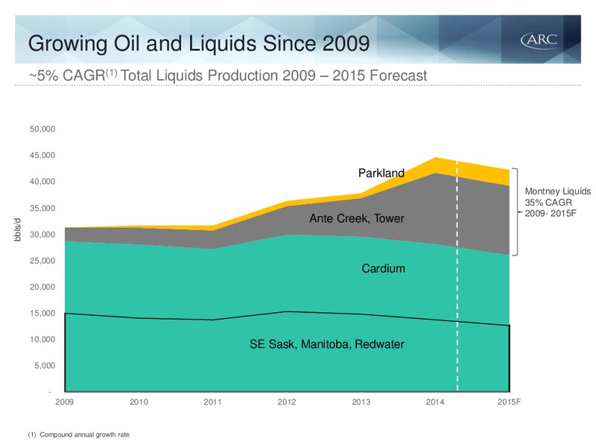Image resolution: width=596 pixels, height=447 pixels.
Task: Click the 15,000 y-axis label
Action: coord(42,313)
